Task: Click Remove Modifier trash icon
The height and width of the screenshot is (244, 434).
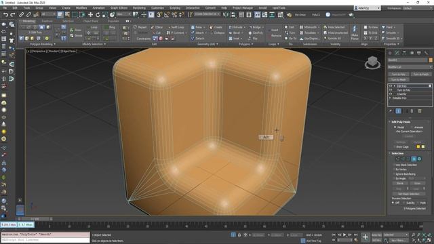Action: pos(412,111)
